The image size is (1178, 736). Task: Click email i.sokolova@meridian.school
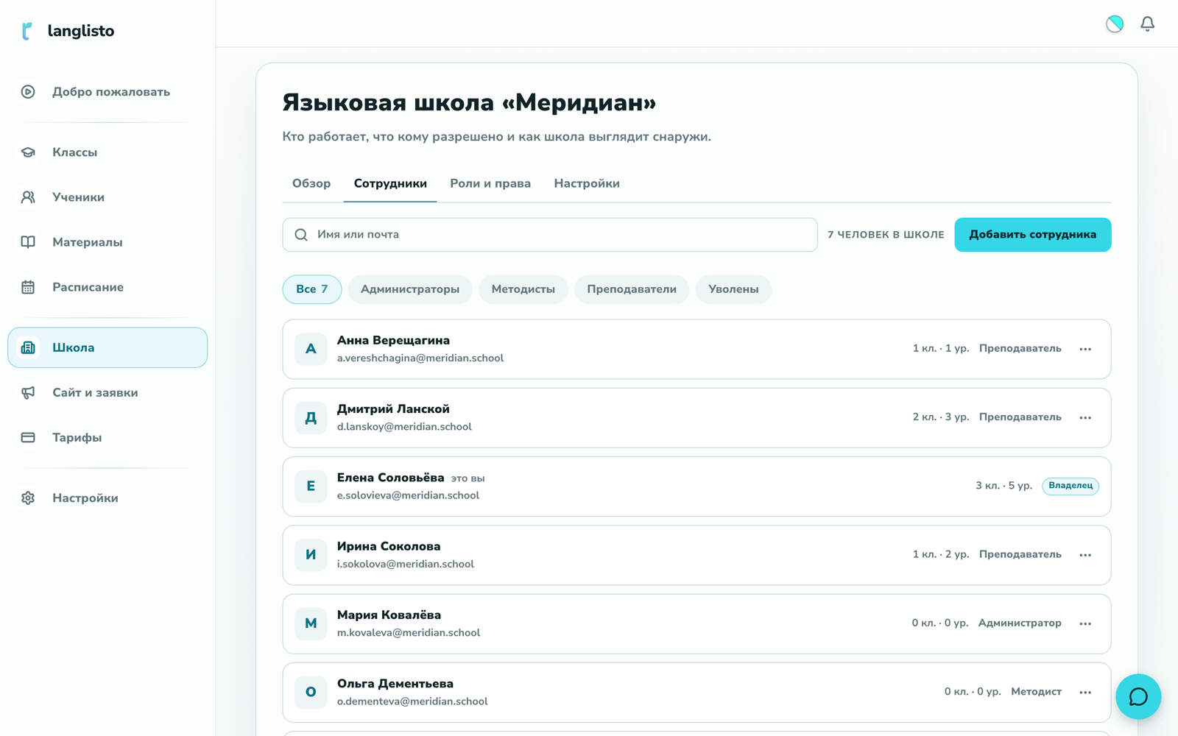coord(406,565)
